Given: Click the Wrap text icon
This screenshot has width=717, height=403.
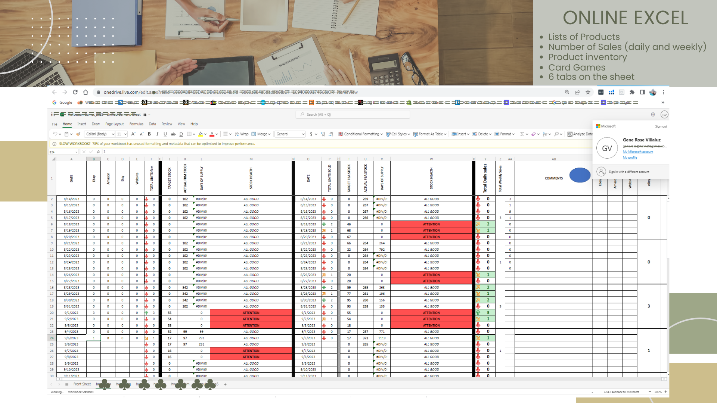Looking at the screenshot, I should click(x=242, y=134).
